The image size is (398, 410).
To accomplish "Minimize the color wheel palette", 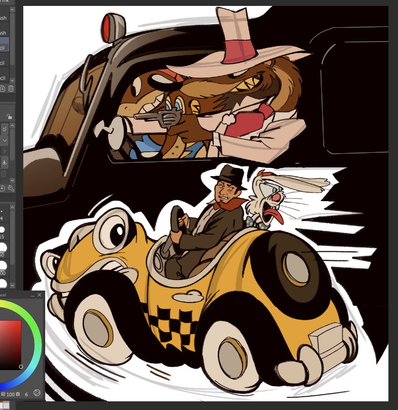I will click(32, 295).
